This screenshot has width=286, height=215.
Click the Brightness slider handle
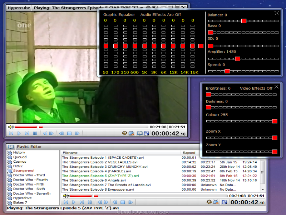pyautogui.click(x=208, y=95)
